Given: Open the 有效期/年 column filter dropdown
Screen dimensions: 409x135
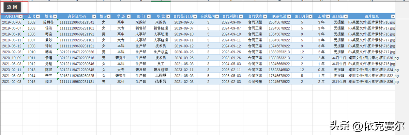Looking at the screenshot, I should click(x=216, y=16).
